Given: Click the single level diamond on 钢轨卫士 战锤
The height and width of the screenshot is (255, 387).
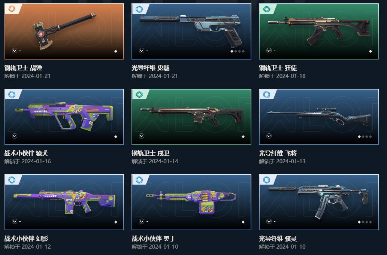Looking at the screenshot, I should tap(116, 51).
